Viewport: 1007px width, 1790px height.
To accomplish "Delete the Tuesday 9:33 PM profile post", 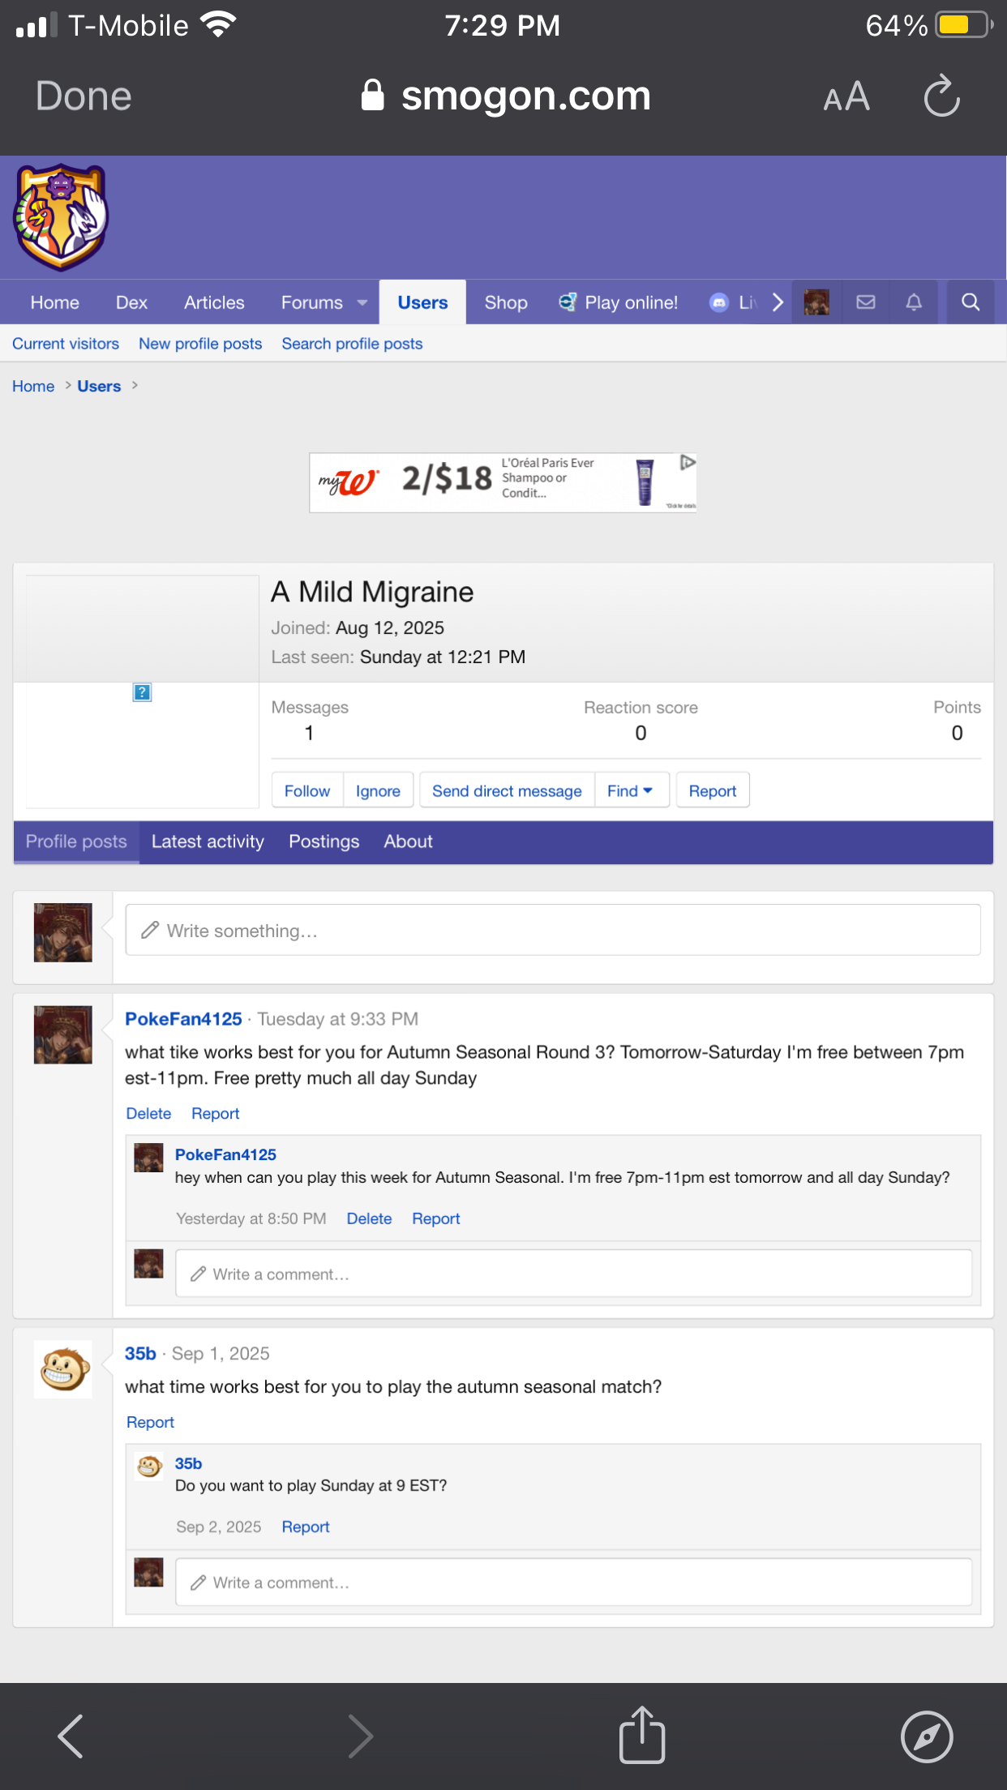I will [x=148, y=1113].
